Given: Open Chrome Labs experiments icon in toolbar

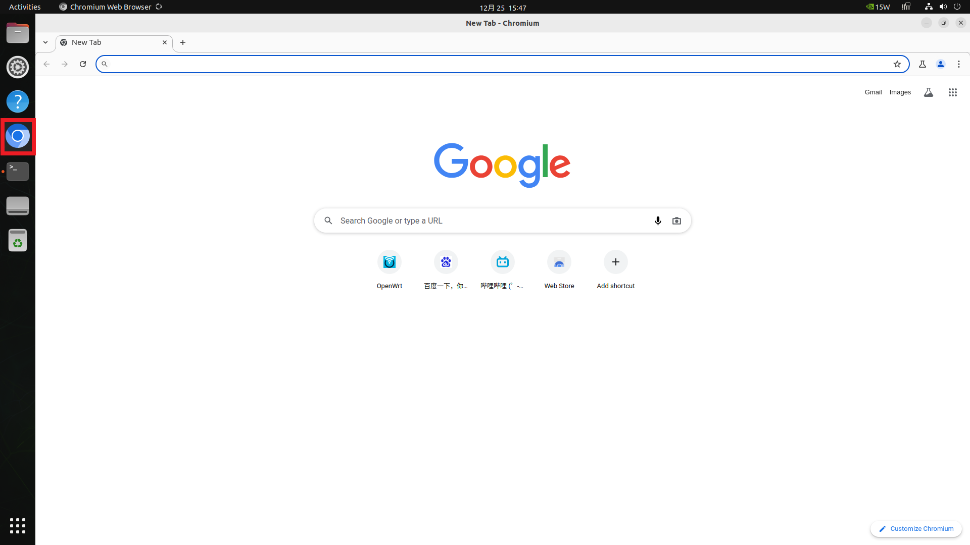Looking at the screenshot, I should coord(923,64).
